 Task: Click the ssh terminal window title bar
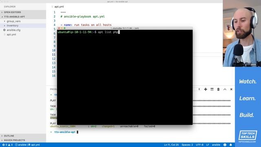[125, 28]
